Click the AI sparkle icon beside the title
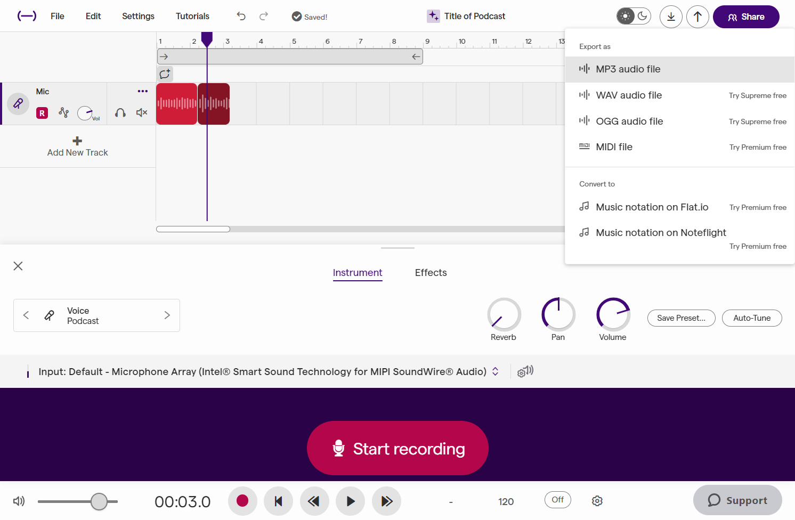Viewport: 795px width, 520px height. pyautogui.click(x=433, y=16)
